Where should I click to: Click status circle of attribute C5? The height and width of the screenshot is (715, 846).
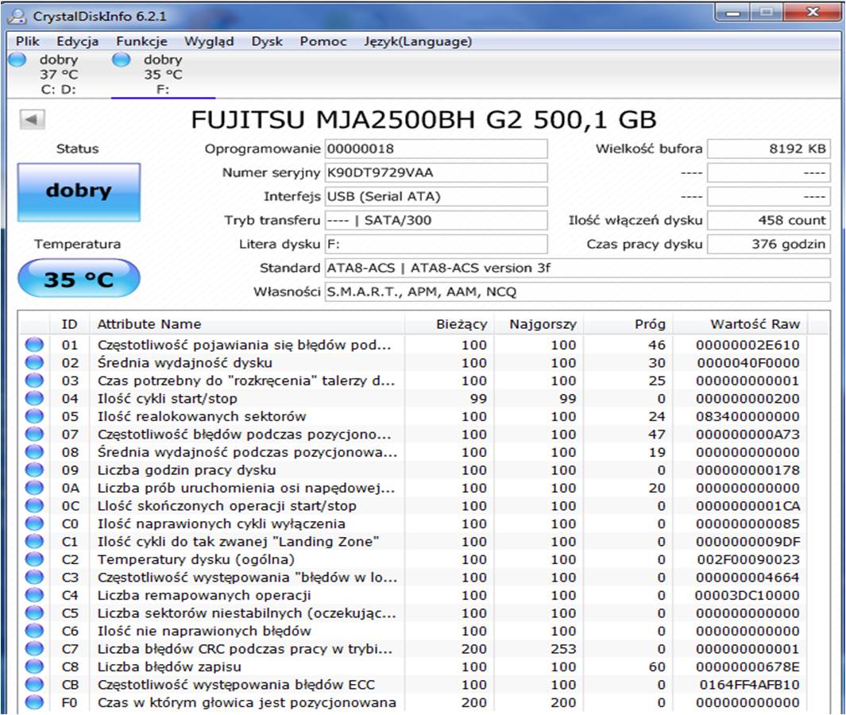pyautogui.click(x=34, y=613)
